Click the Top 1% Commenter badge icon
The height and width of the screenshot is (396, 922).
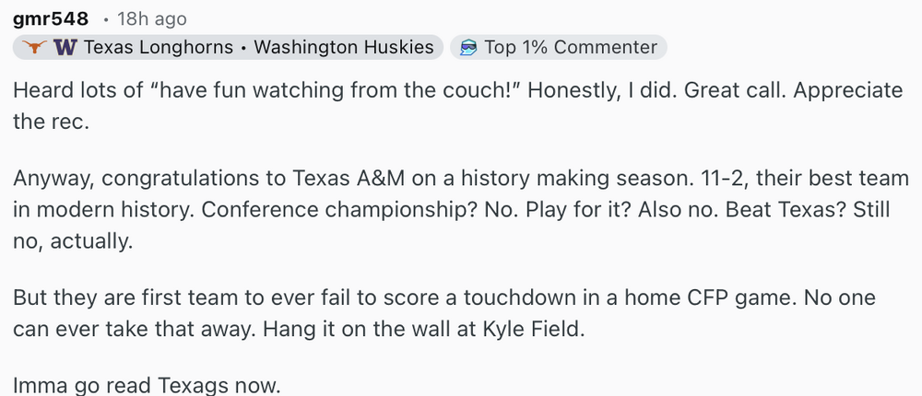pyautogui.click(x=468, y=48)
